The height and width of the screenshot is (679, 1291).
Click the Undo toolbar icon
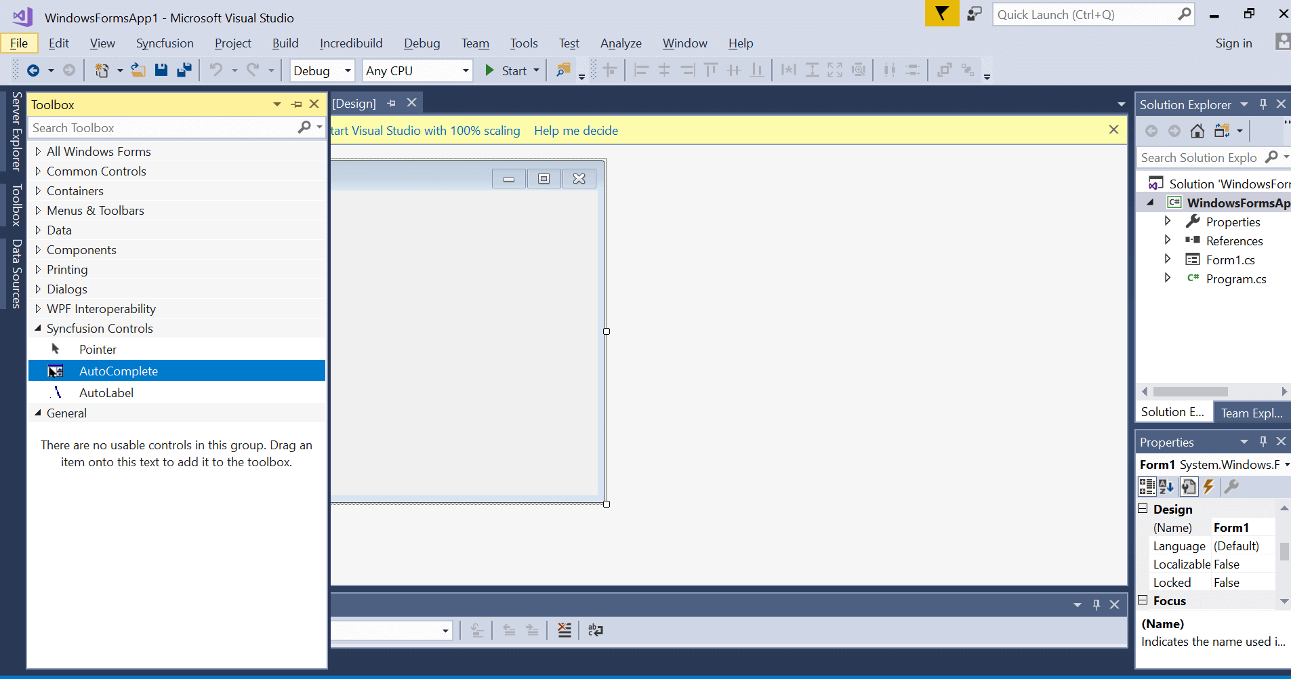pos(216,70)
